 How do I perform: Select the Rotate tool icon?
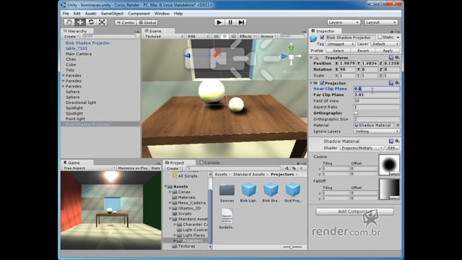pyautogui.click(x=91, y=22)
